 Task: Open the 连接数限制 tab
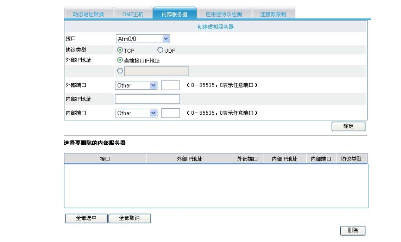(x=273, y=14)
